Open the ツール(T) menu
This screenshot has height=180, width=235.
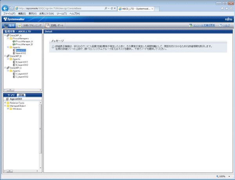tap(61, 14)
